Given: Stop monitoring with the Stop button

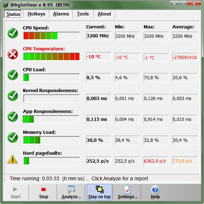Looking at the screenshot, I should tap(43, 192).
